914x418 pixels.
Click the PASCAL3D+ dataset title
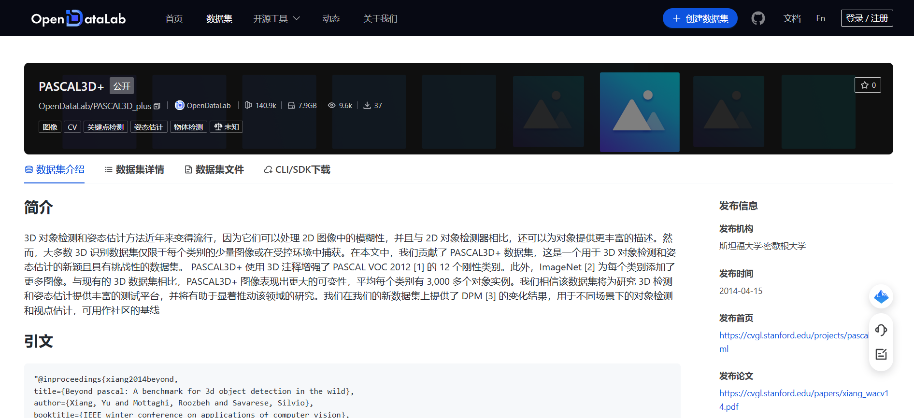pos(71,86)
